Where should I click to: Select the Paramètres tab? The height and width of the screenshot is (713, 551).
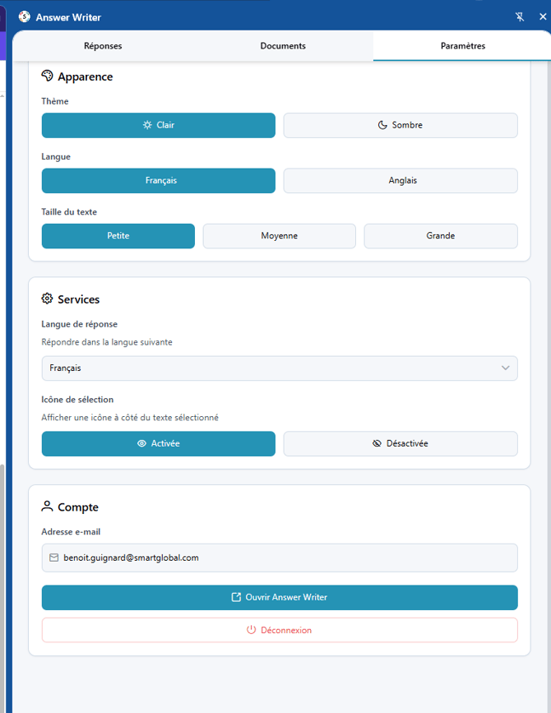[x=462, y=46]
